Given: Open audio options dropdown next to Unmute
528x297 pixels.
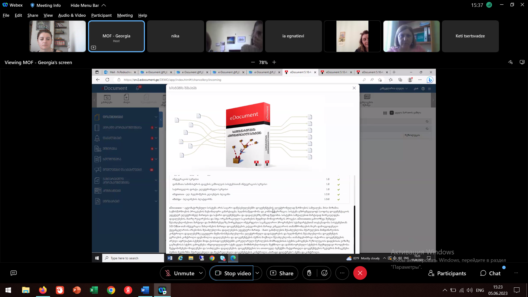Looking at the screenshot, I should coord(201,273).
